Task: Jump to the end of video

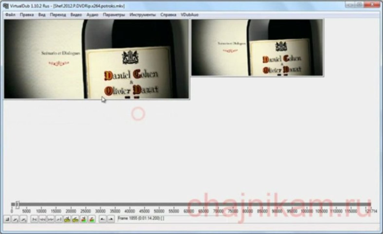Action: click(x=59, y=219)
